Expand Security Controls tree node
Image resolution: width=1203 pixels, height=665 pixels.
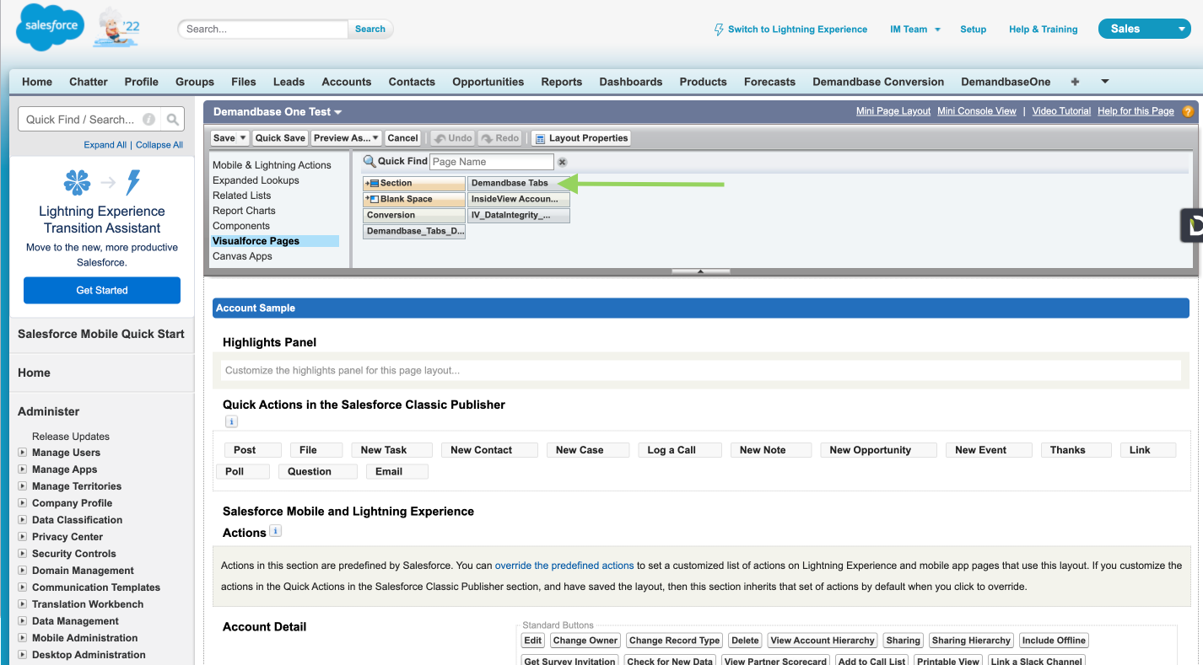(x=23, y=554)
